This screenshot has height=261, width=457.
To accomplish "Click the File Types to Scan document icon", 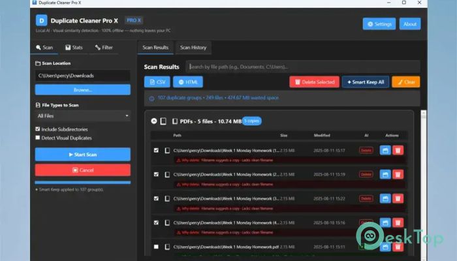I will point(38,105).
